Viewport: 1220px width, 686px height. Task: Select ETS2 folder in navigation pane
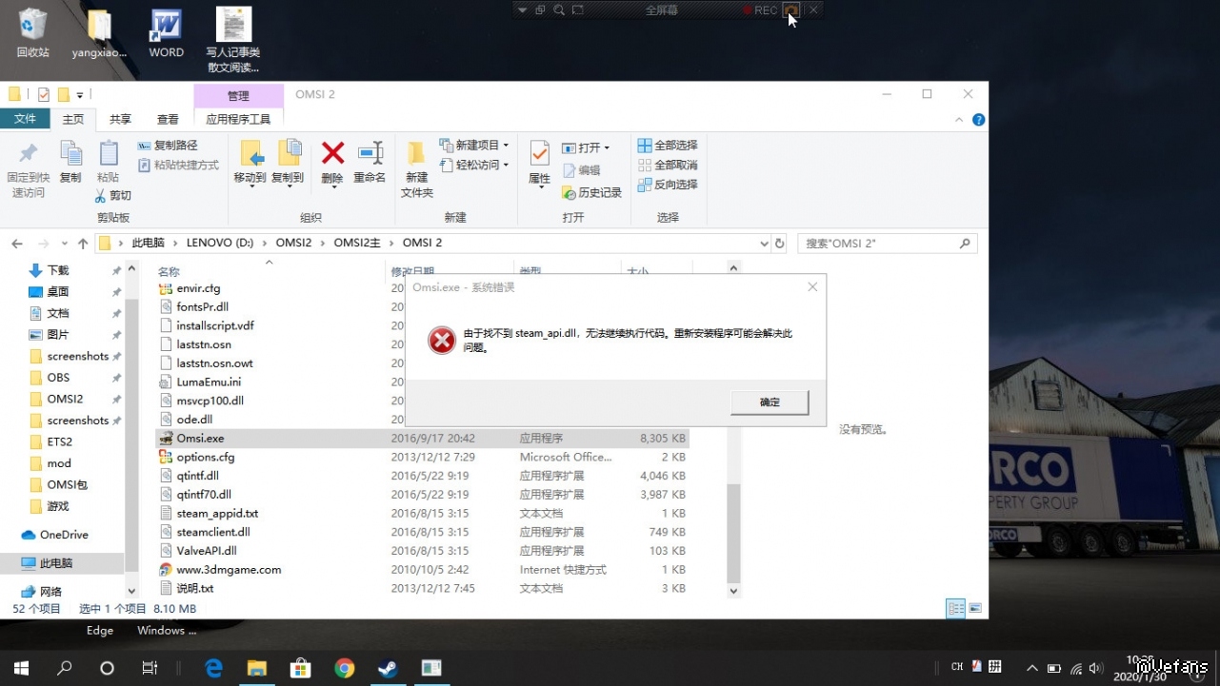coord(60,441)
